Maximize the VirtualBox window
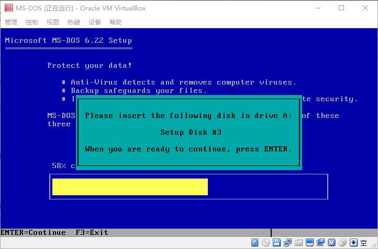The height and width of the screenshot is (249, 378). tap(341, 8)
